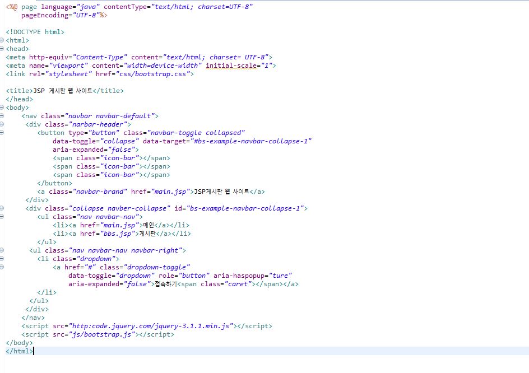Place cursor on the <!DOCTYPE html> line

[35, 32]
